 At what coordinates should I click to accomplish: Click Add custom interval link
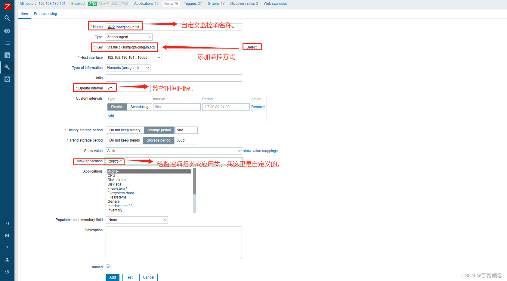111,116
